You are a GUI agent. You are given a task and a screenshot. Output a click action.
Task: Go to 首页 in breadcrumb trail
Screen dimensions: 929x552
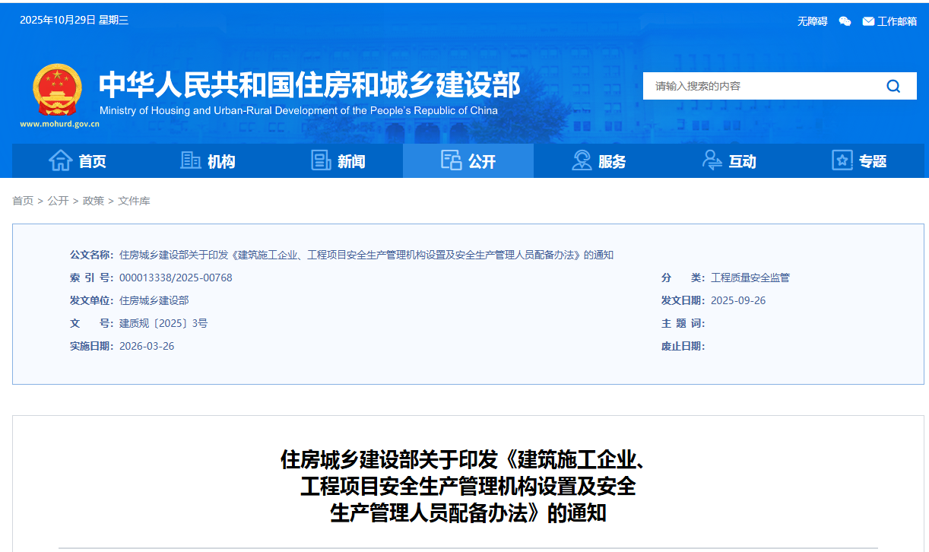click(23, 201)
